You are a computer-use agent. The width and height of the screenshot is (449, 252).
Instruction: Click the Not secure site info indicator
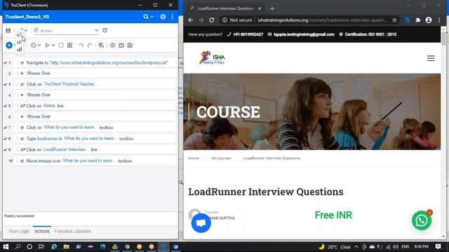[237, 20]
